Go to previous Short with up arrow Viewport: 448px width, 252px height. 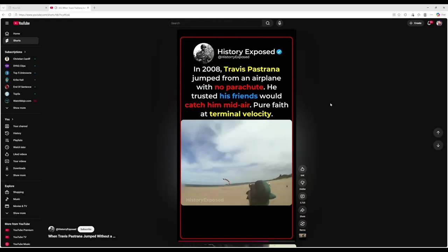point(438,133)
